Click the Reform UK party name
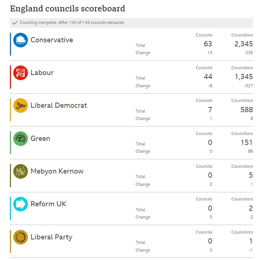 point(49,204)
